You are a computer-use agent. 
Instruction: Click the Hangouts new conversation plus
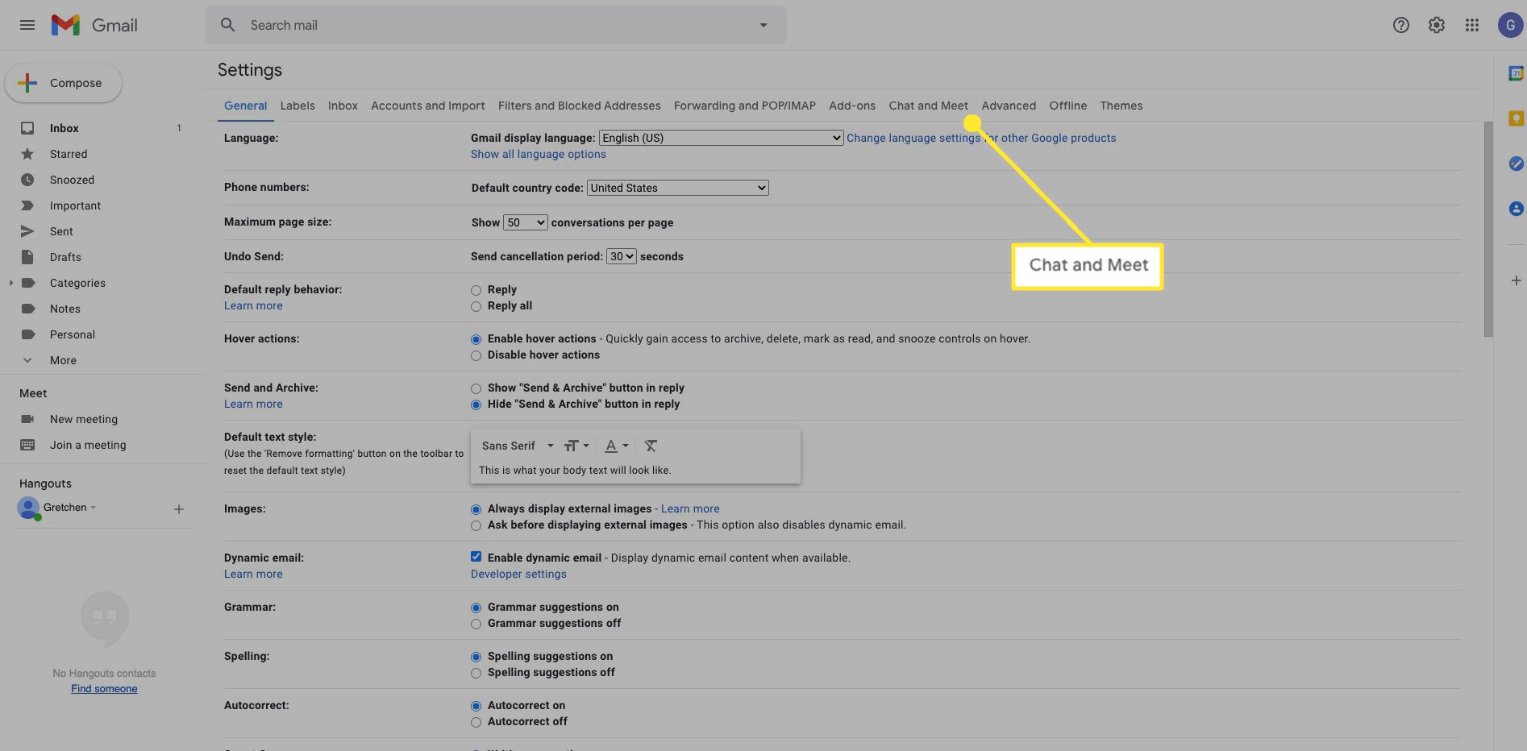pos(179,509)
